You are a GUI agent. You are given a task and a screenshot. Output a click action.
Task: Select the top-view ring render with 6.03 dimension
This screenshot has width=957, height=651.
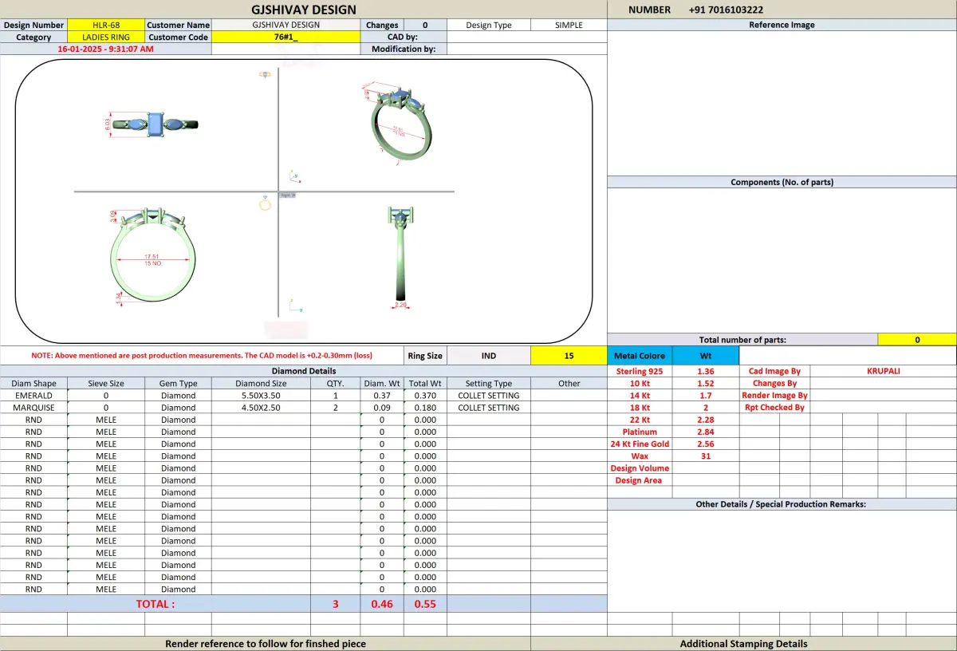click(x=152, y=124)
